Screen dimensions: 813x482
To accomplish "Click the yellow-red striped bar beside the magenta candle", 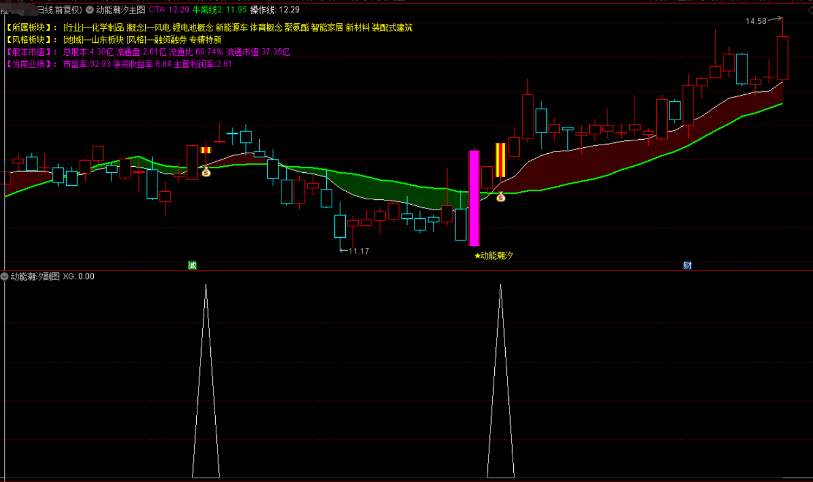I will coord(500,160).
